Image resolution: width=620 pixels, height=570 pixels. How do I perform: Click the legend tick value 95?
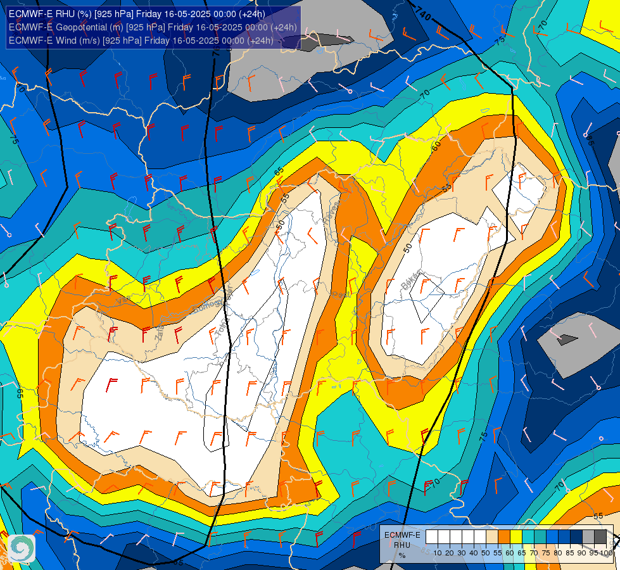593,553
